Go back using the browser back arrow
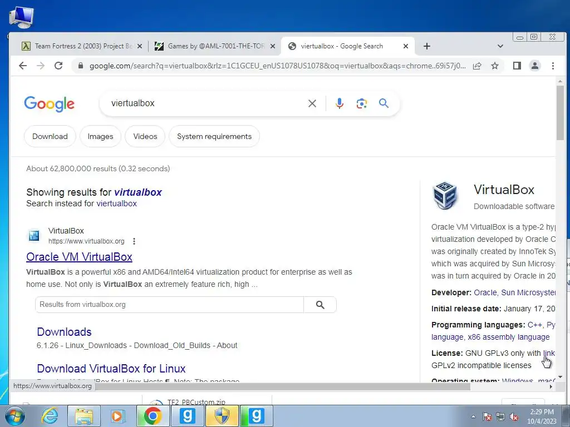Screen dimensions: 570x427 [22, 66]
